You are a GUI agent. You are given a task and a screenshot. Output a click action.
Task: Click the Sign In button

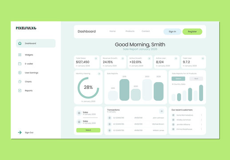(172, 32)
